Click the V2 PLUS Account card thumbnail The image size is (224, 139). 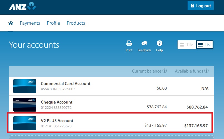click(x=25, y=123)
